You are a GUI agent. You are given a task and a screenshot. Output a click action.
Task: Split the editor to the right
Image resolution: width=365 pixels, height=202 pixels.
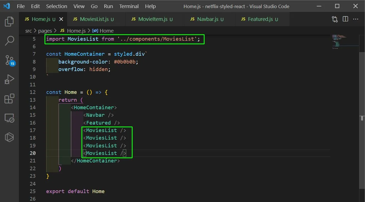(x=346, y=19)
